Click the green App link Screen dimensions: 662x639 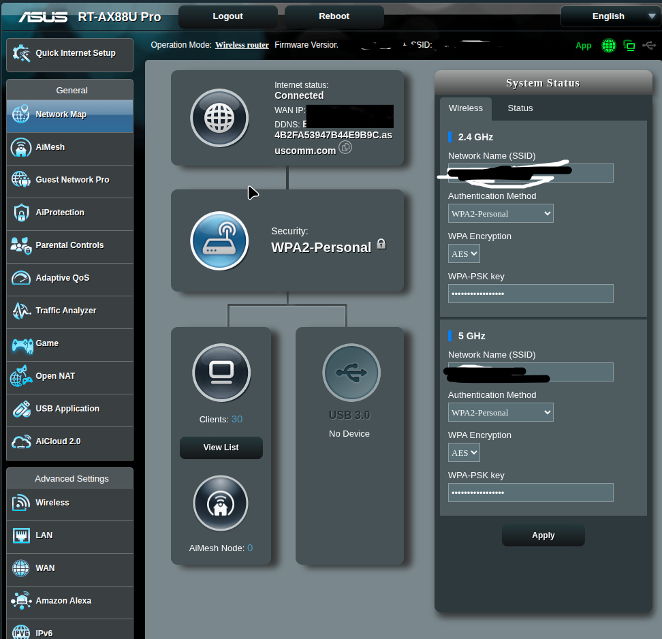coord(583,46)
